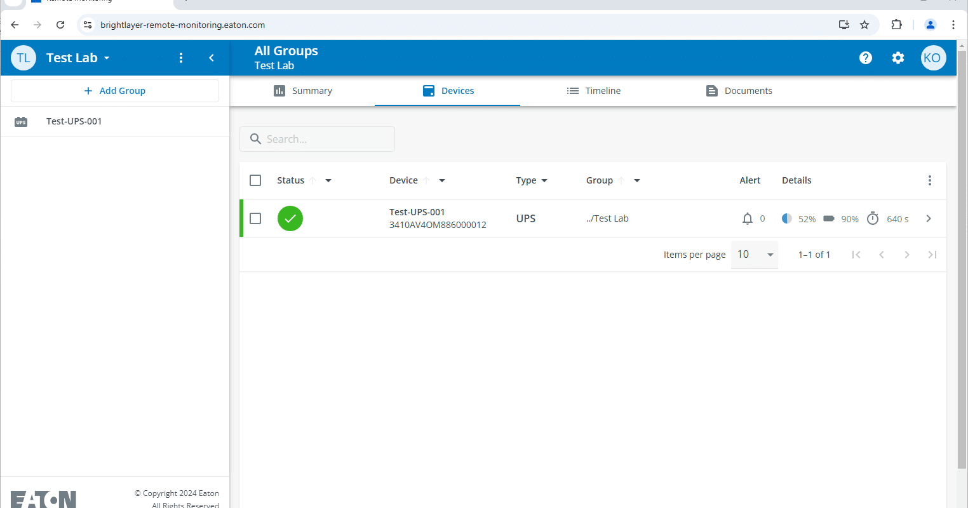
Task: Click the browser address bar URL
Action: point(183,25)
